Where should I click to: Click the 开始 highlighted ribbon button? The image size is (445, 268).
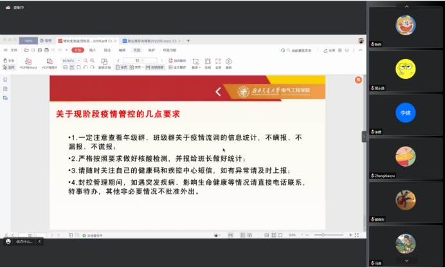click(x=78, y=49)
